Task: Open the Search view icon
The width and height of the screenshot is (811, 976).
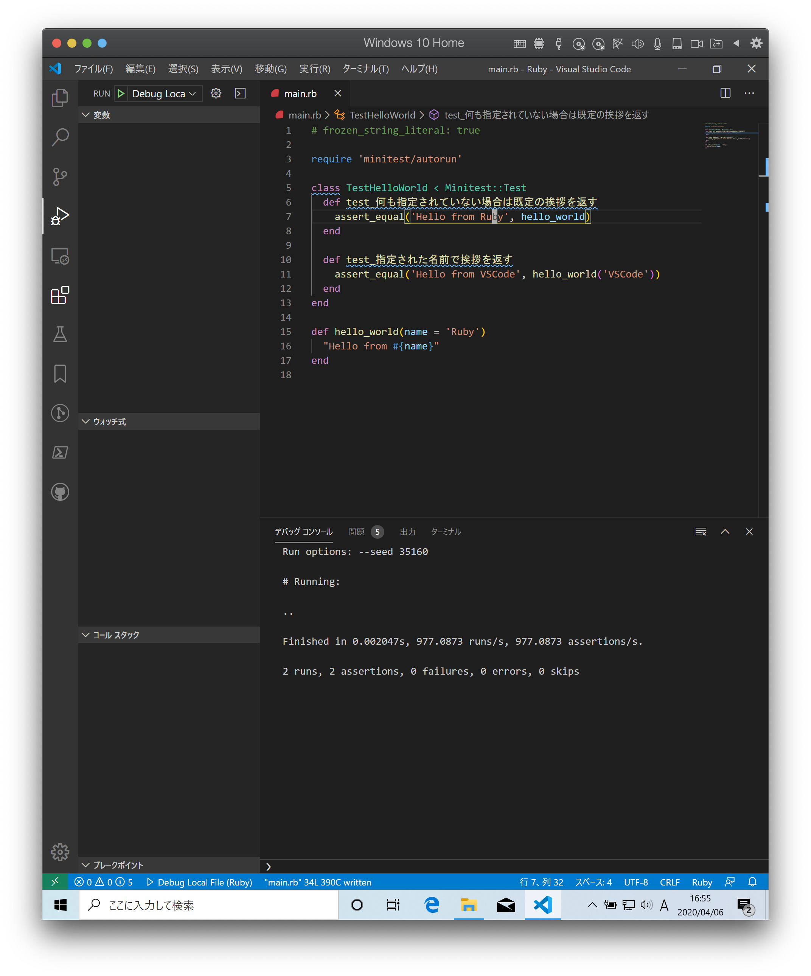Action: [60, 137]
